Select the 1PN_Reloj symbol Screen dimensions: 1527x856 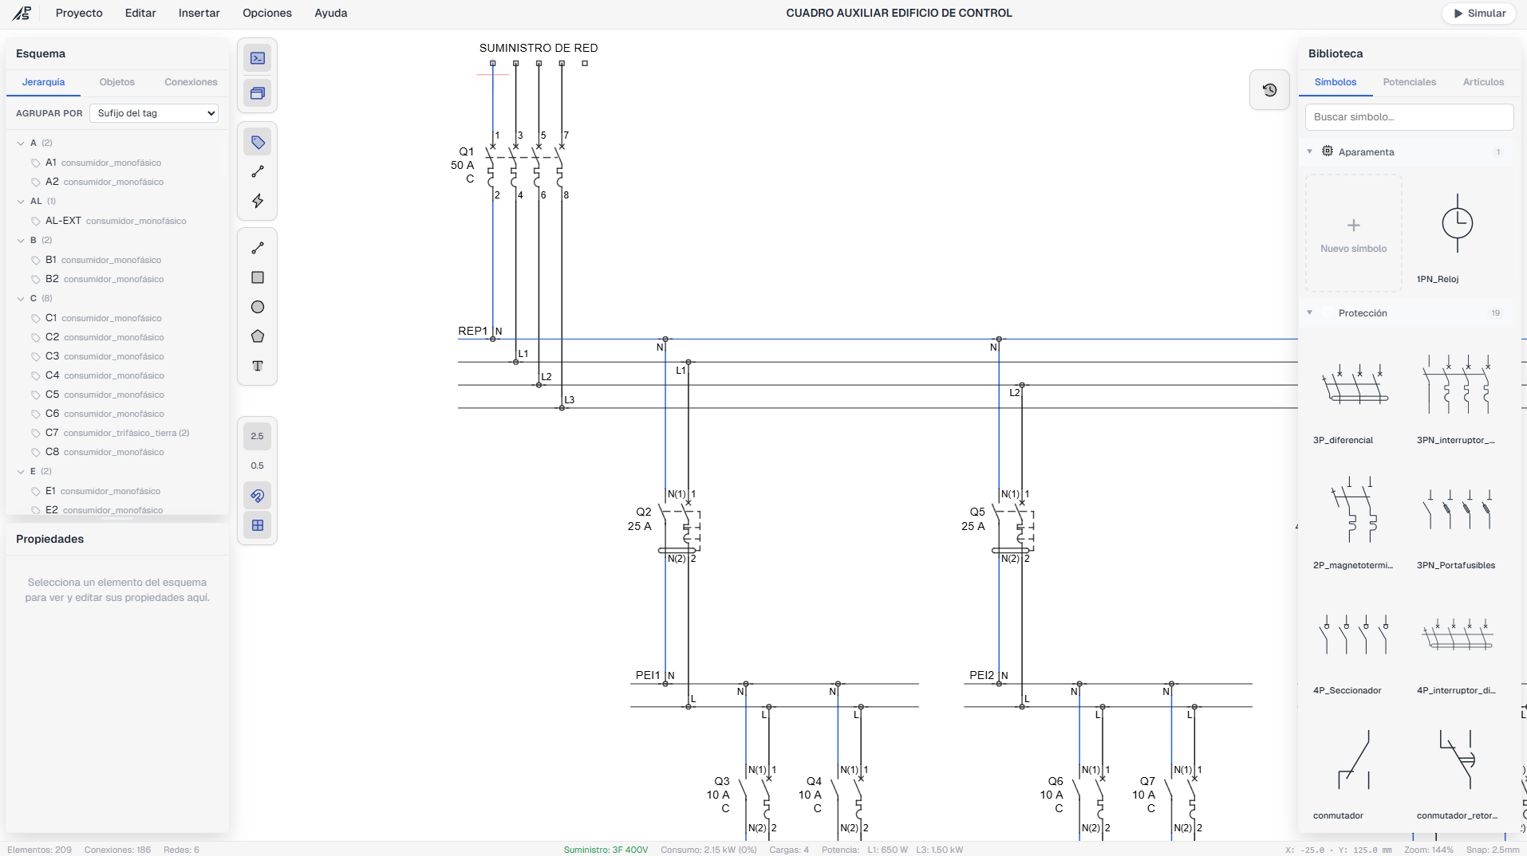(1457, 234)
